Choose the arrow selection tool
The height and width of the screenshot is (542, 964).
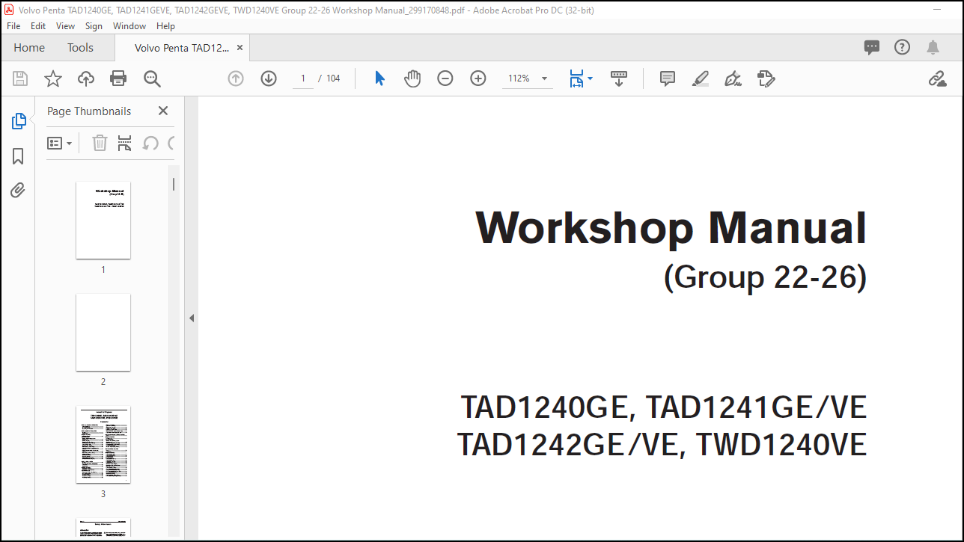pos(379,78)
